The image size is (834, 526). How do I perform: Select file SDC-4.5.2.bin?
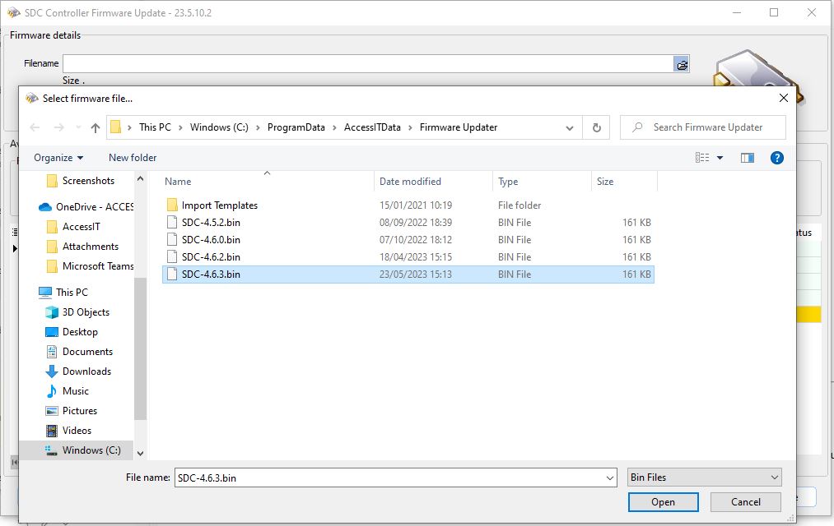[211, 223]
